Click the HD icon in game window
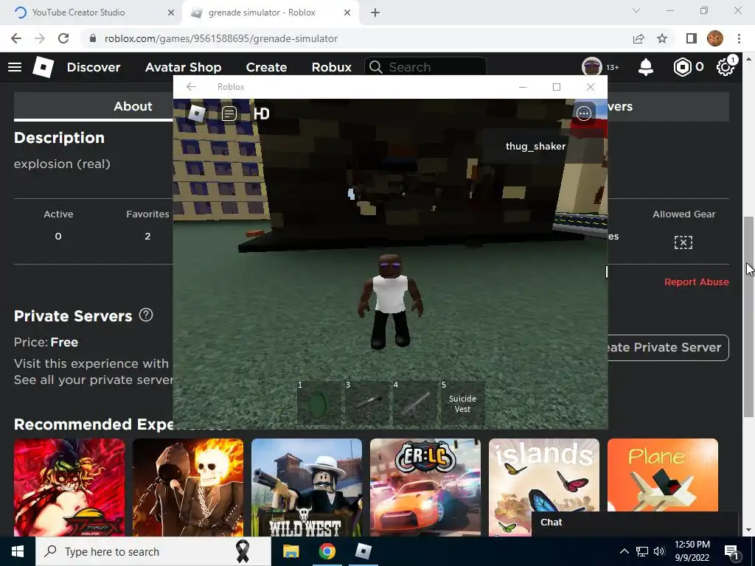This screenshot has height=566, width=755. (262, 113)
